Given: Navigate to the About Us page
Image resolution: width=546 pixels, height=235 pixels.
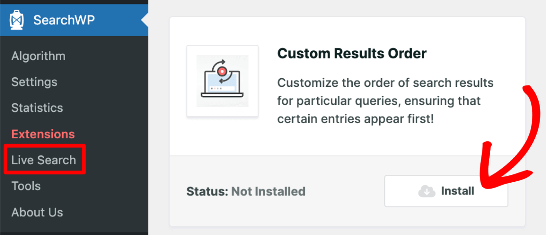Looking at the screenshot, I should (37, 212).
